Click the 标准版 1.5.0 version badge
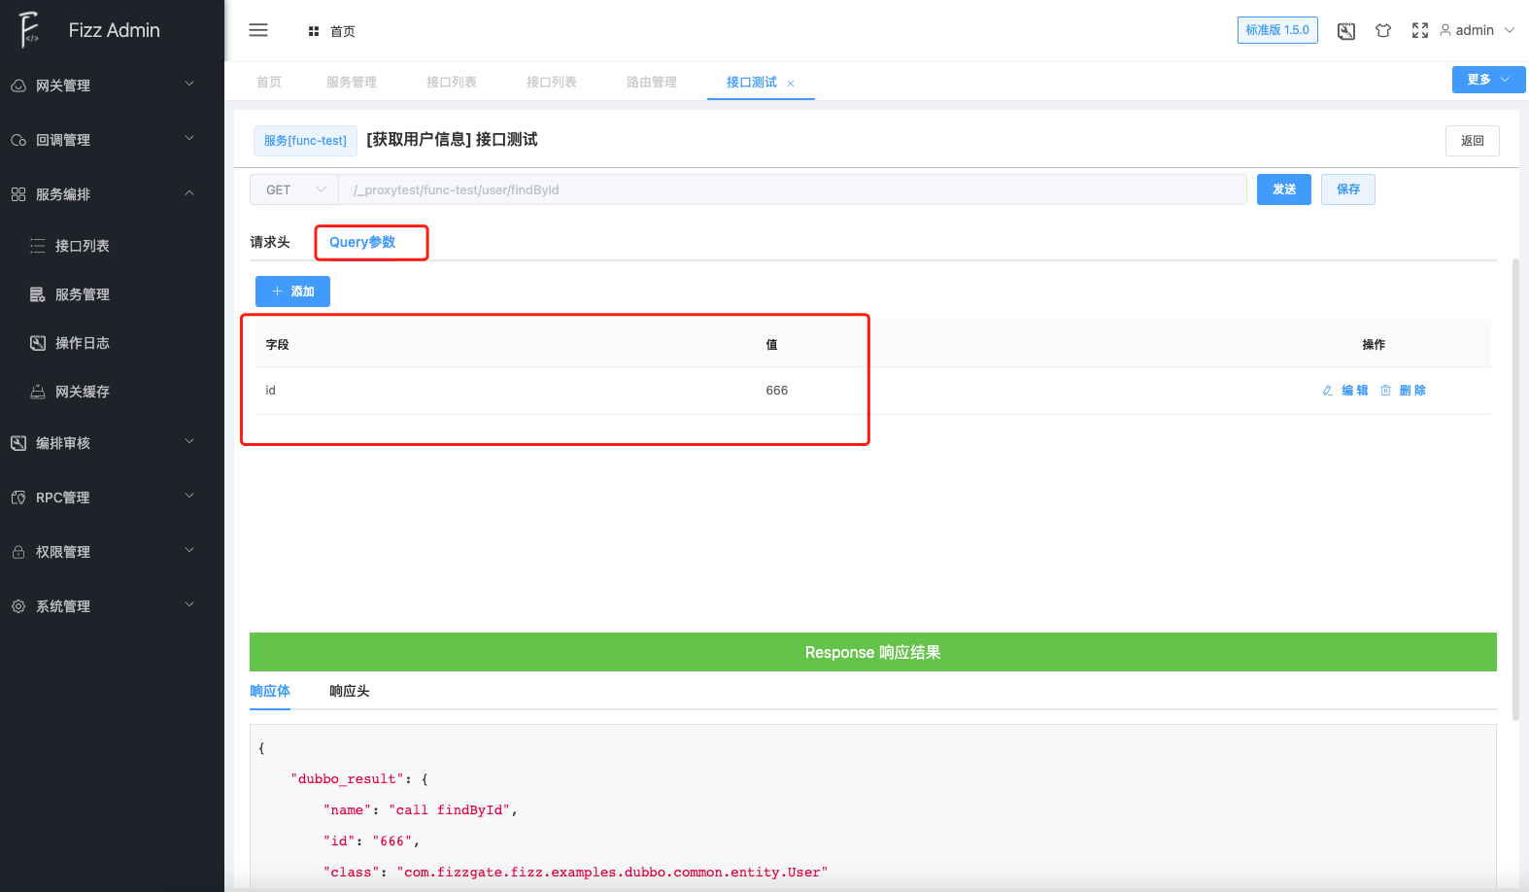Image resolution: width=1529 pixels, height=892 pixels. coord(1277,30)
